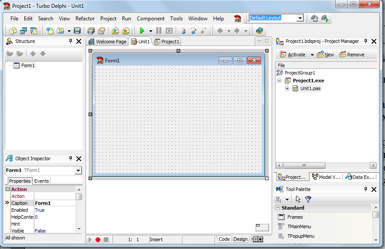Image resolution: width=385 pixels, height=249 pixels.
Task: Click the play macro button in status bar
Action: click(x=90, y=239)
